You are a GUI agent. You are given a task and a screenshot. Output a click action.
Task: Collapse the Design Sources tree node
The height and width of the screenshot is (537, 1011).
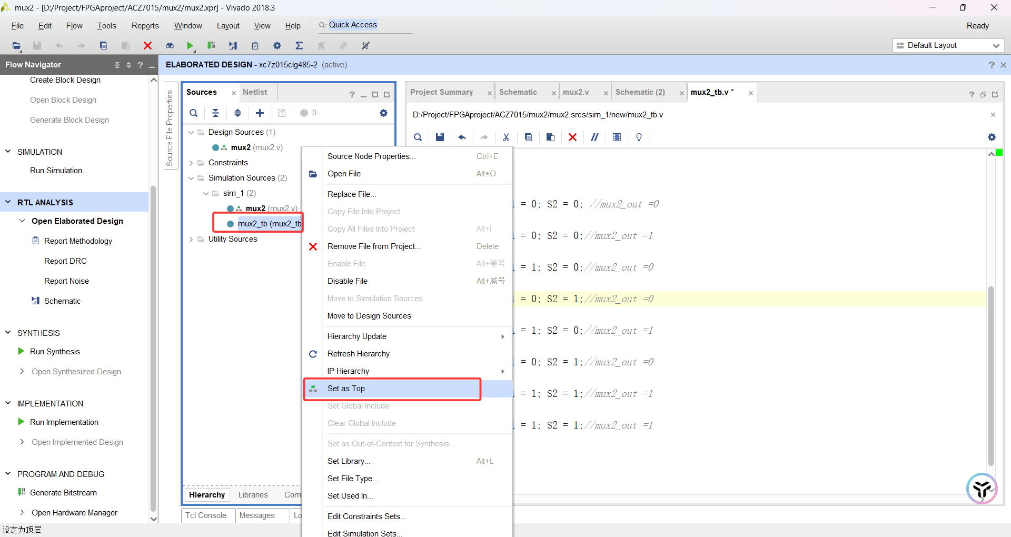pos(191,132)
